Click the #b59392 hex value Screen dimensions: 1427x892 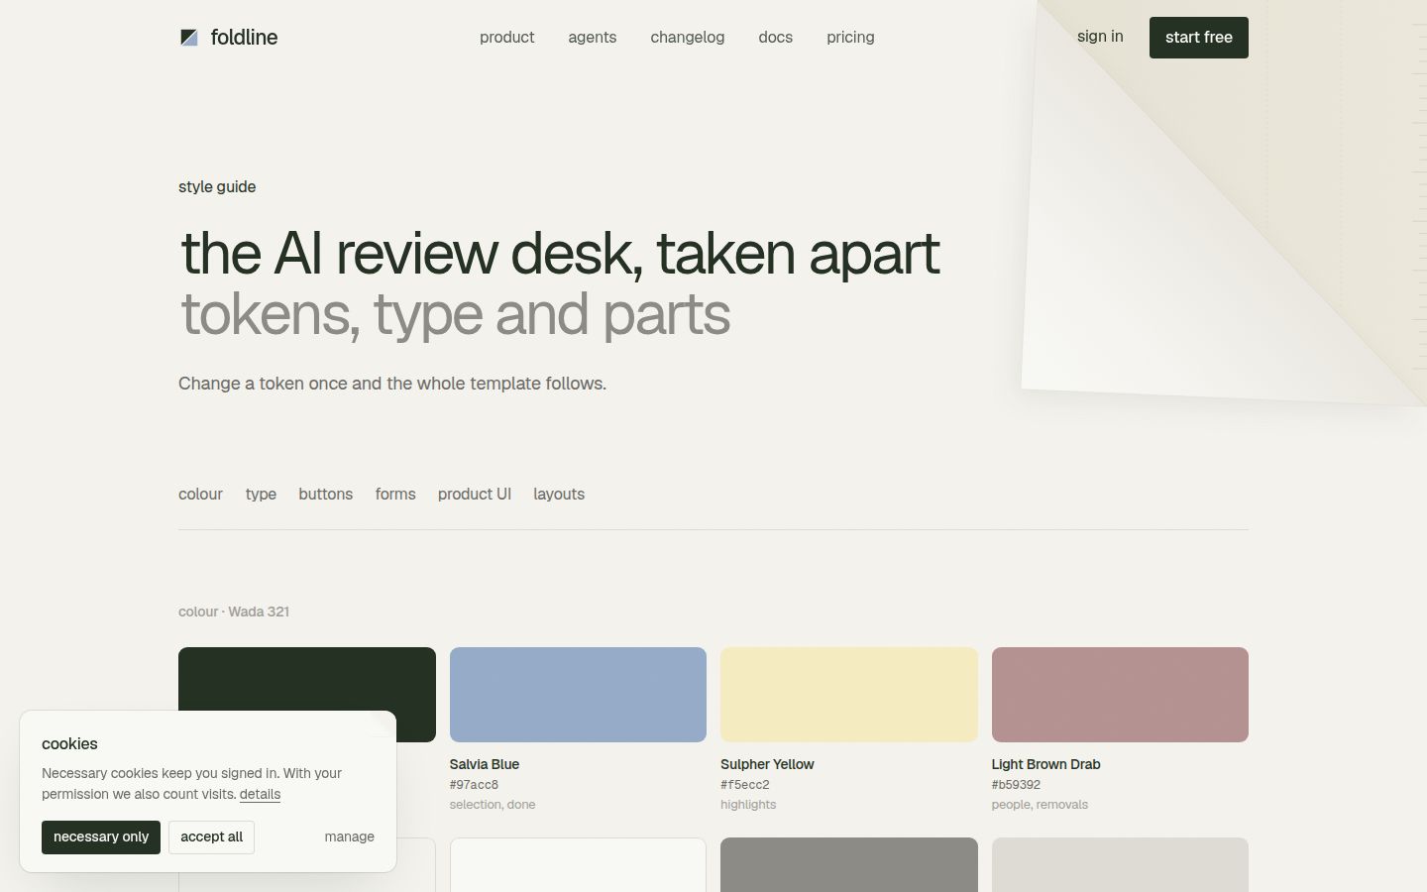(x=1016, y=785)
